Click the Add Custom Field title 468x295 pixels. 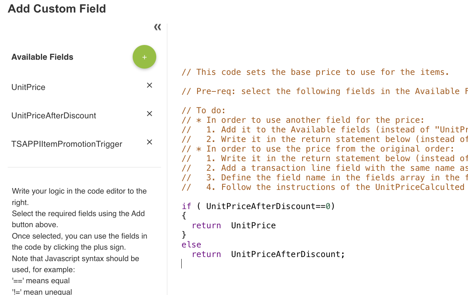(x=57, y=8)
